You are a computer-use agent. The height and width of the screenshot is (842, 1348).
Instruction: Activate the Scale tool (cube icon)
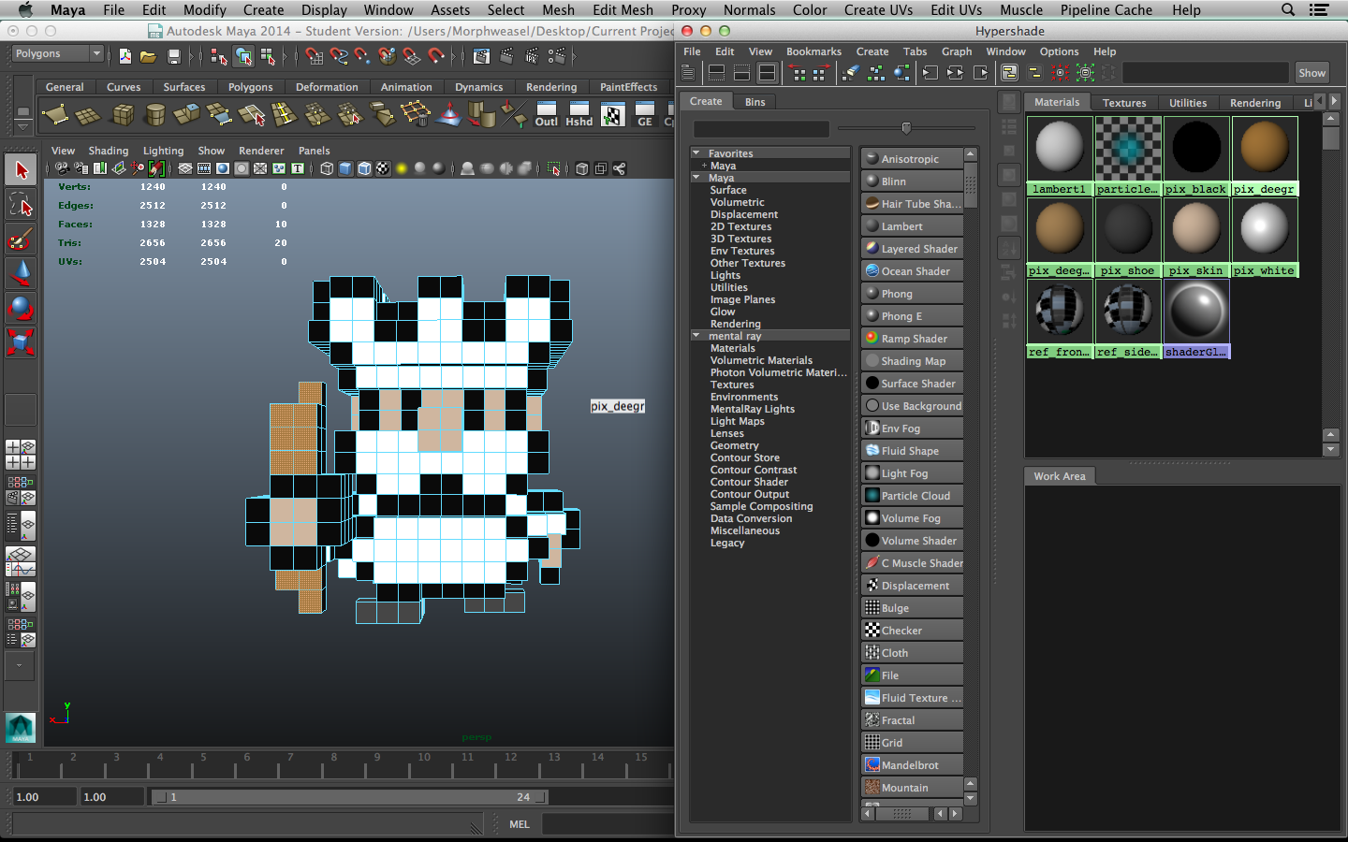[21, 341]
